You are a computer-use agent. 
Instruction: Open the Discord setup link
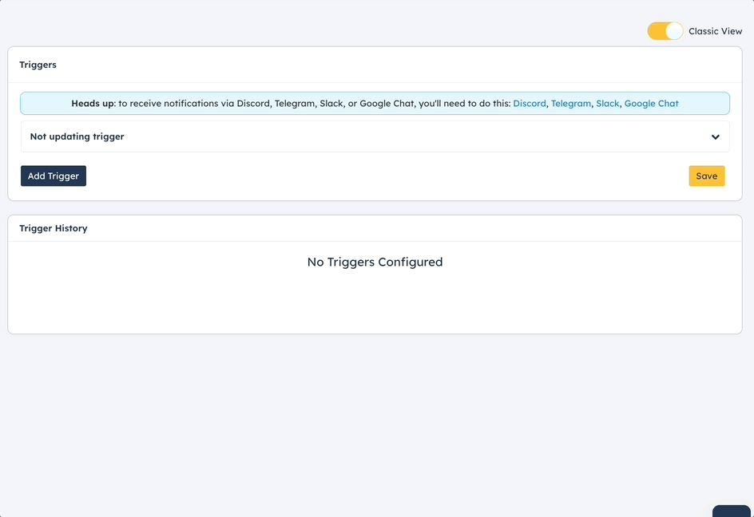[530, 103]
